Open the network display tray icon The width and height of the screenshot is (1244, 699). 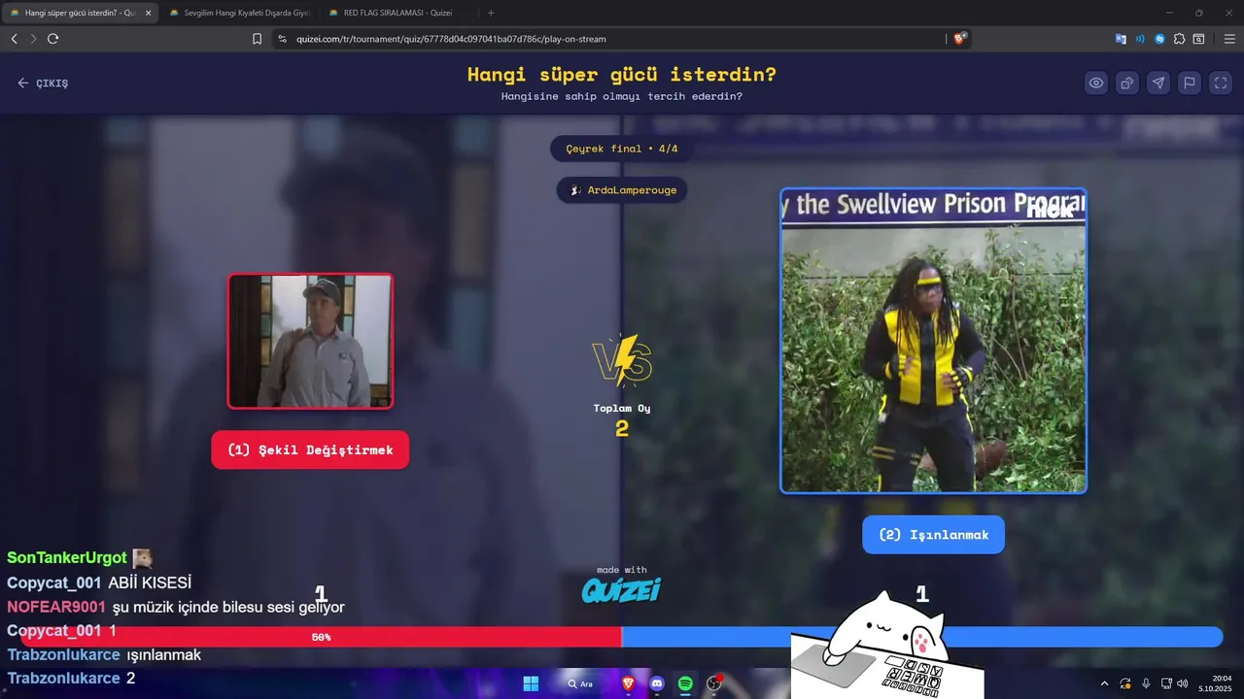tap(1166, 683)
